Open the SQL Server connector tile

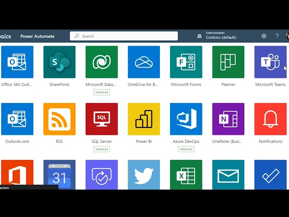pos(102,119)
